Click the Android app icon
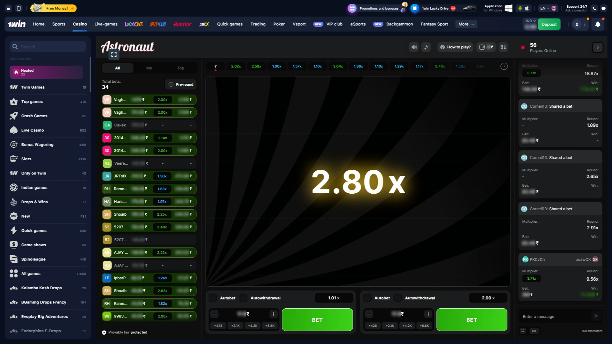 [x=520, y=8]
